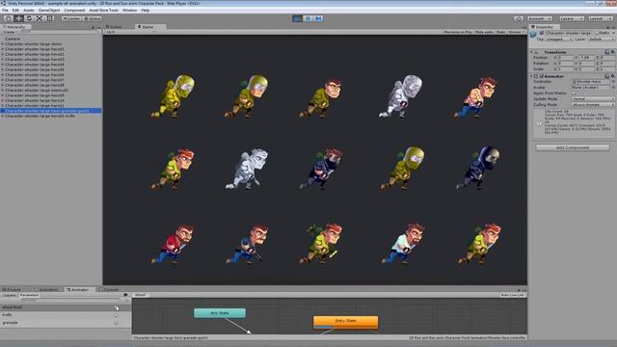Open the Asset Store Tools menu
This screenshot has width=617, height=347.
(104, 11)
